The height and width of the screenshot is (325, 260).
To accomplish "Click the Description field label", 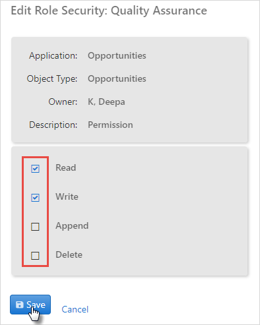I will (x=53, y=125).
